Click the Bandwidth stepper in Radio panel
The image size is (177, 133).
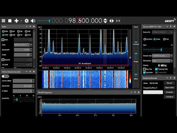coord(31,50)
